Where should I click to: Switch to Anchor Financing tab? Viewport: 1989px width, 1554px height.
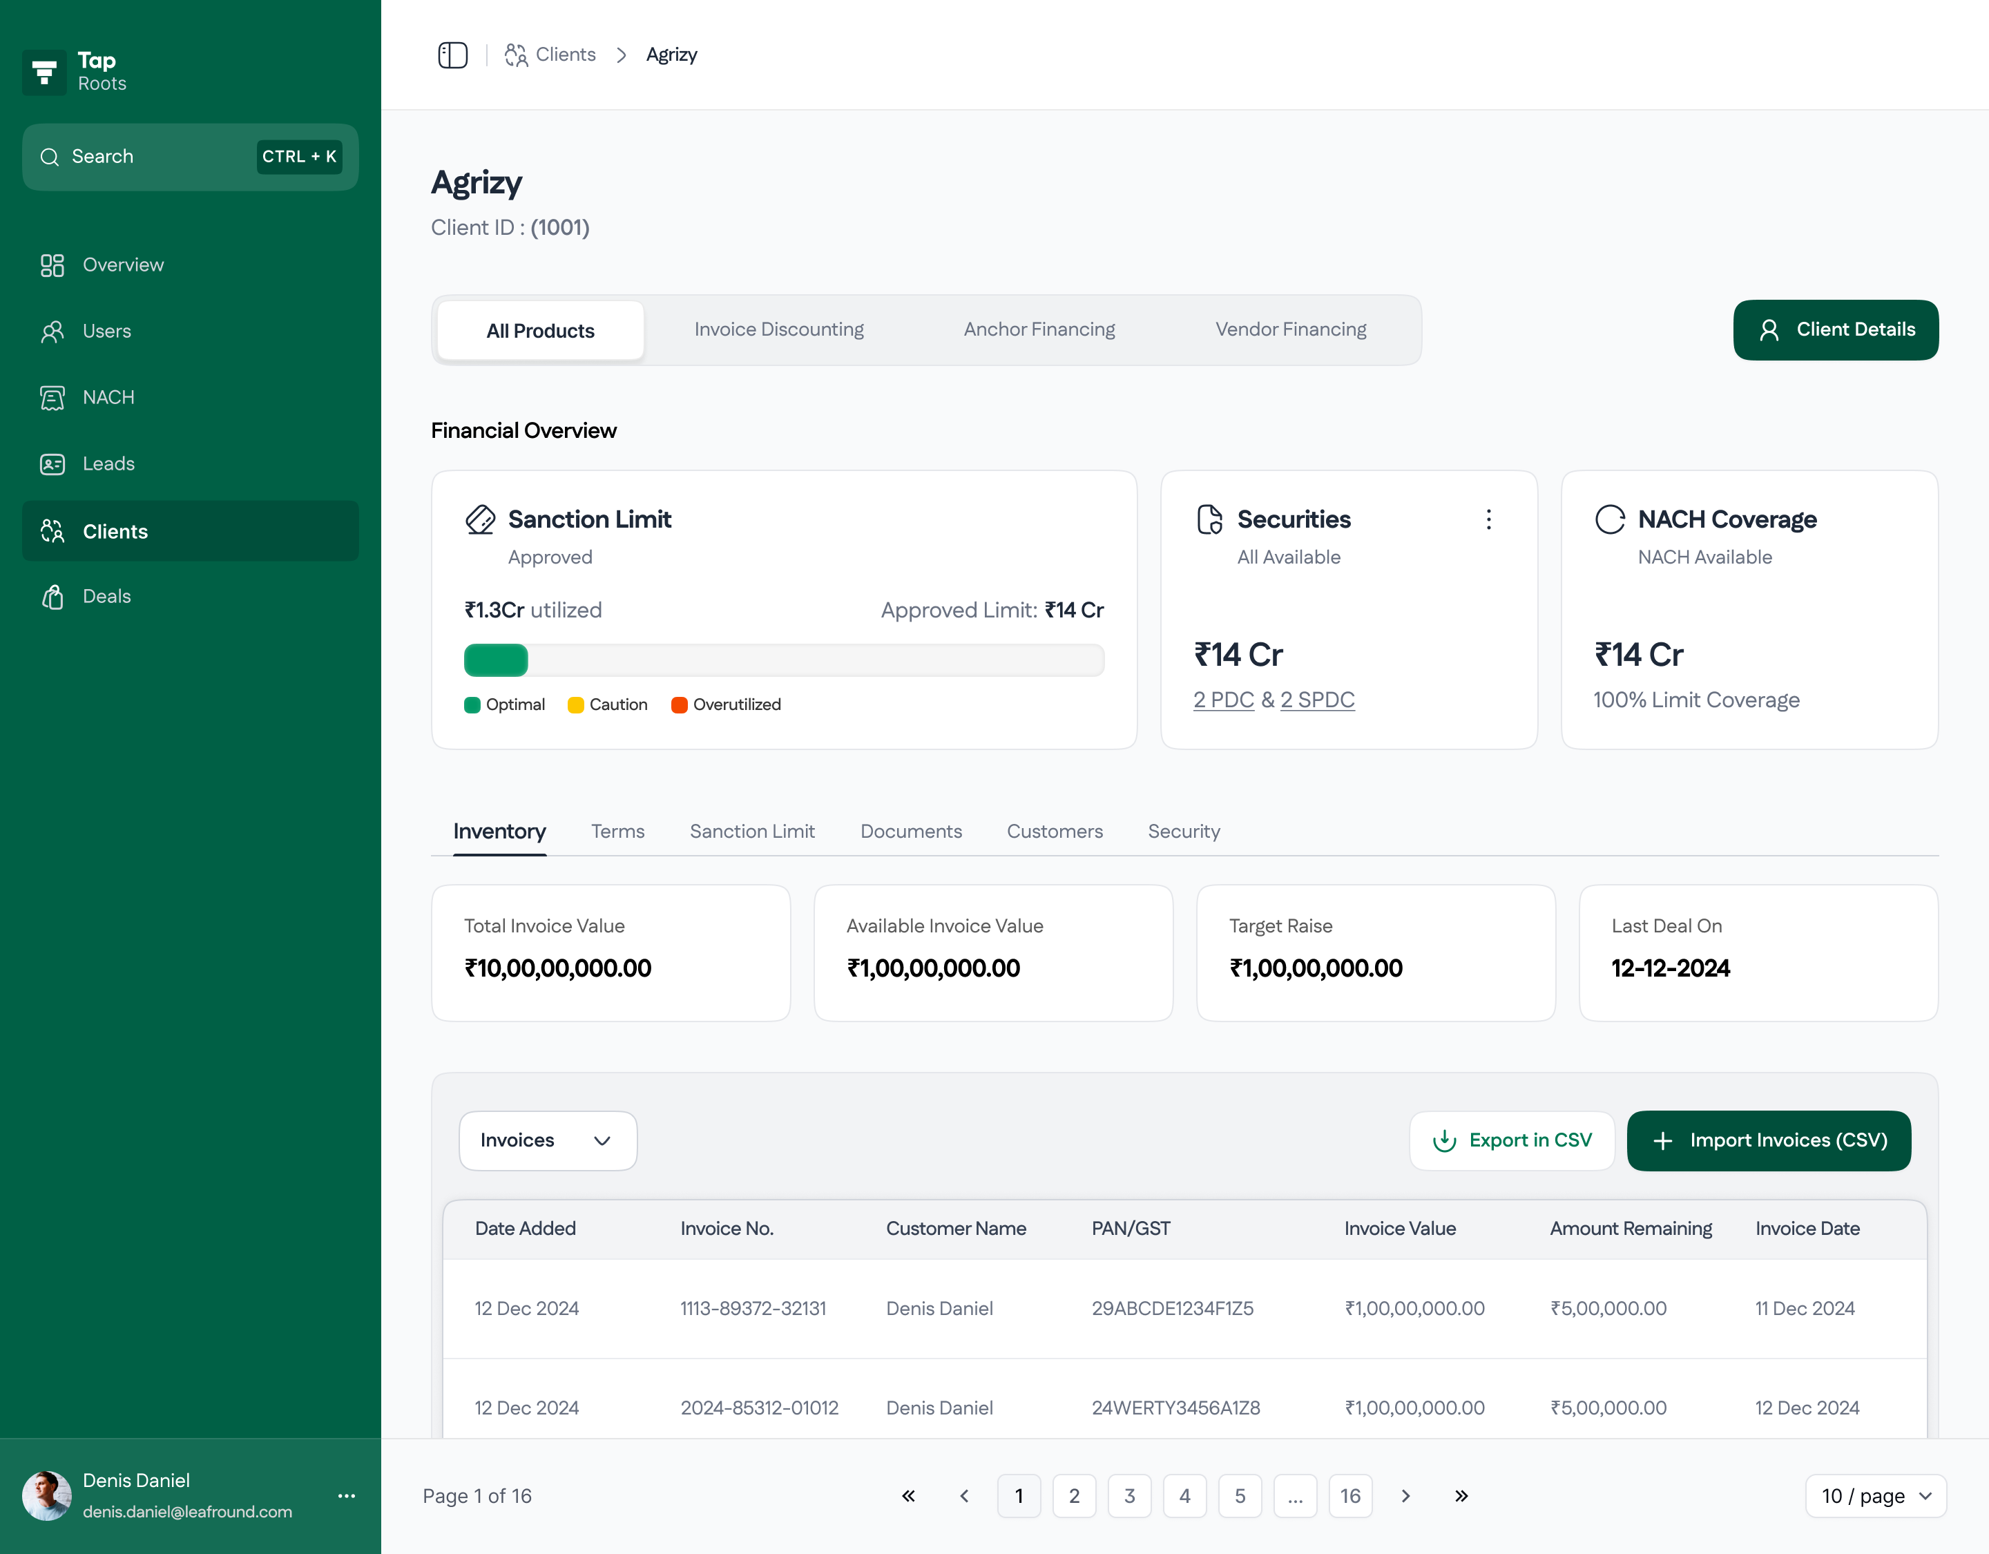1039,329
